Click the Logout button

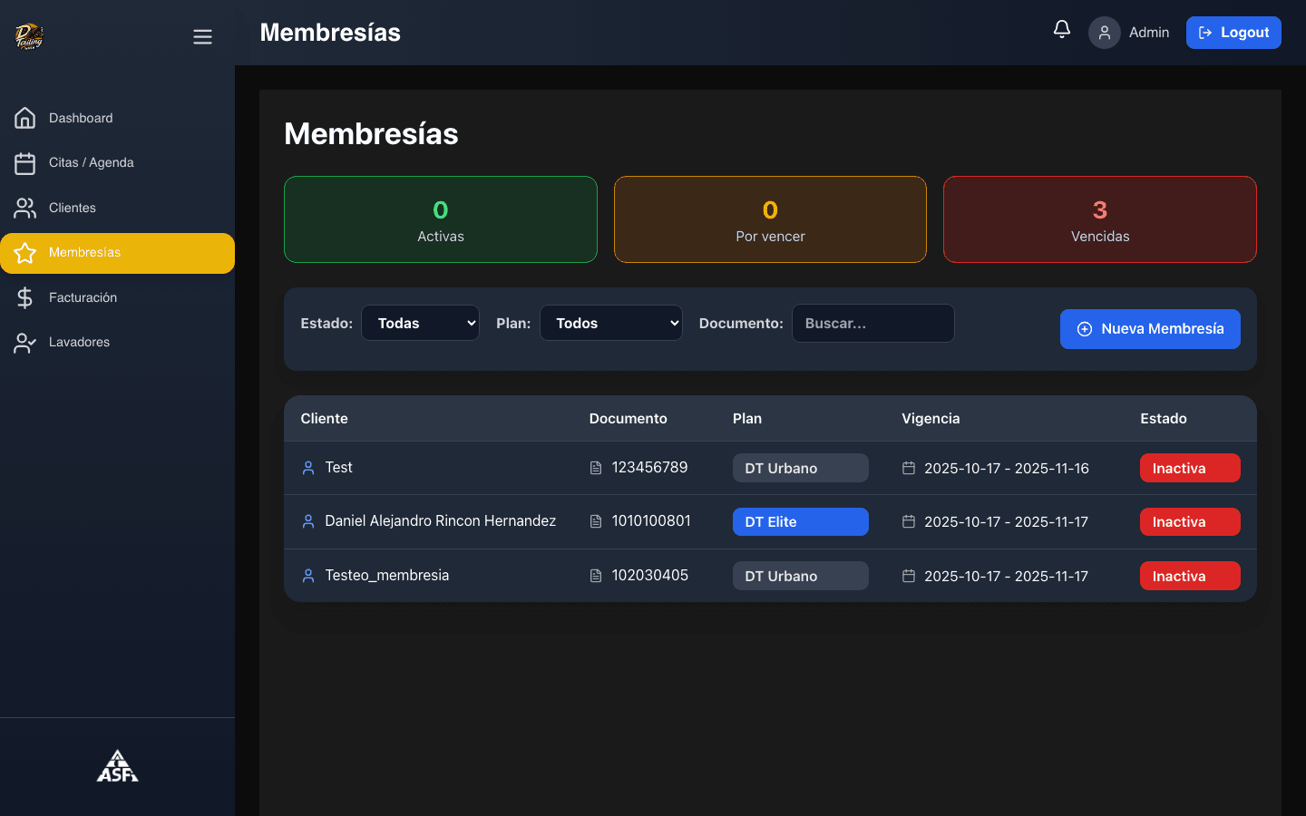click(x=1233, y=33)
